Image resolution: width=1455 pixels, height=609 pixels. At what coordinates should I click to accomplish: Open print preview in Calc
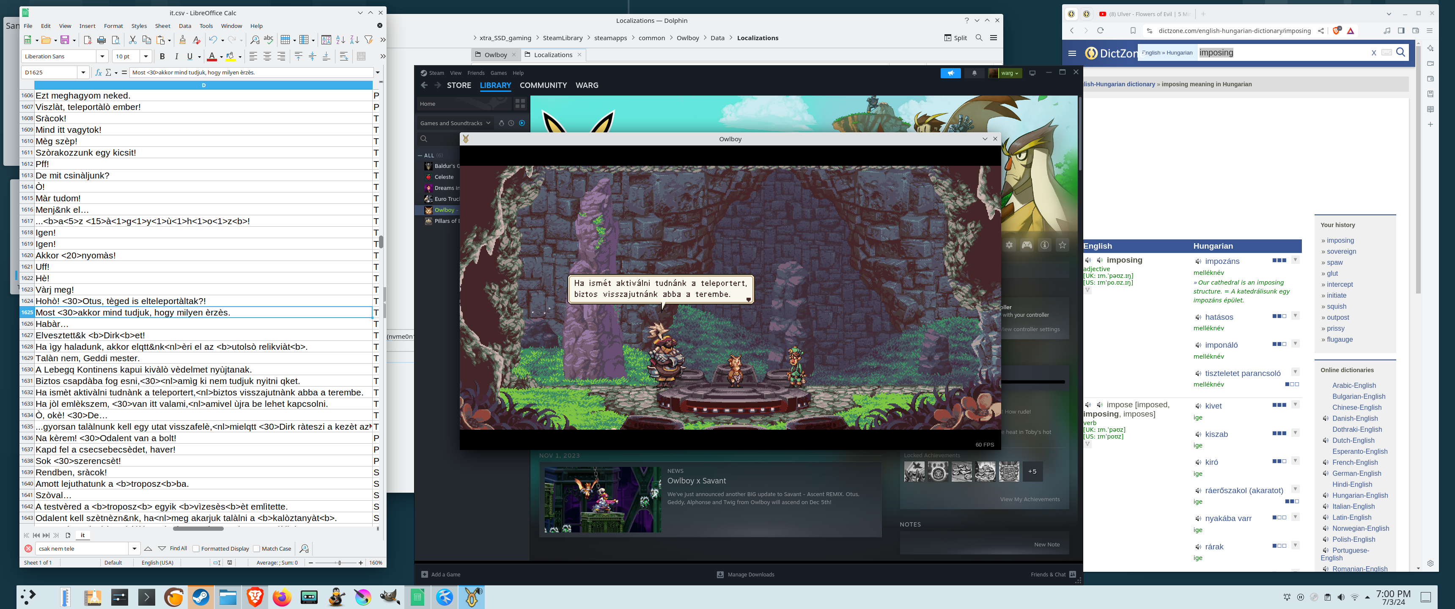116,40
